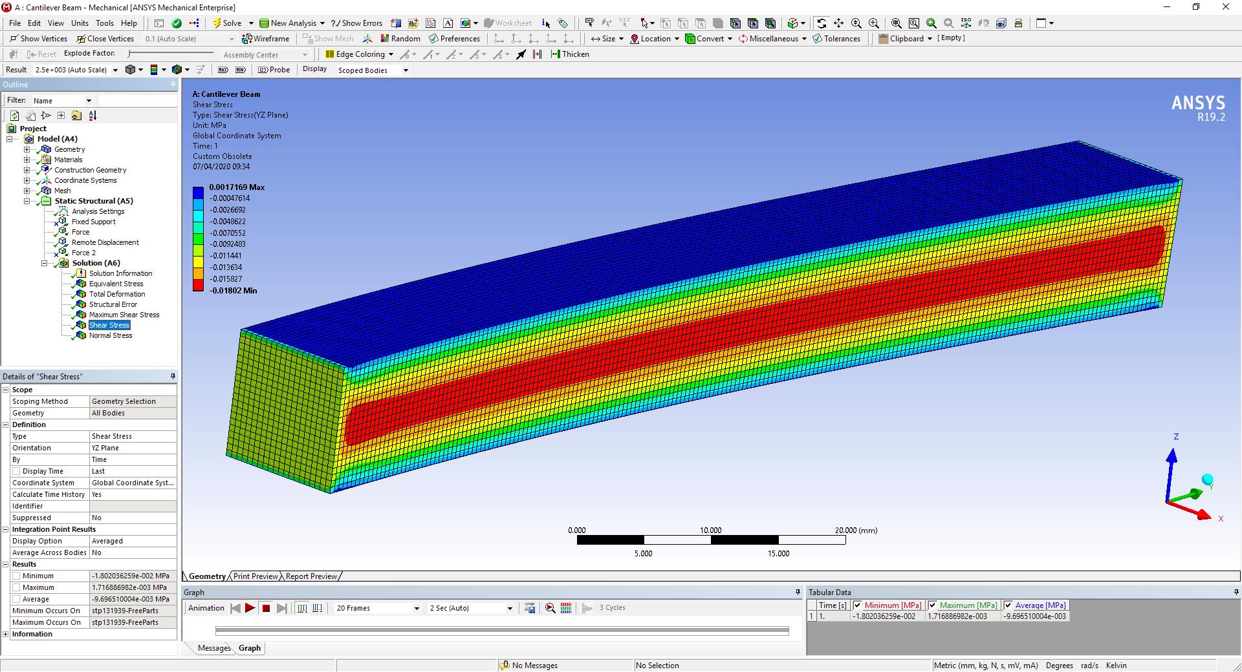Click the Preferences toolbar icon
Viewport: 1242px width, 672px height.
pyautogui.click(x=454, y=39)
